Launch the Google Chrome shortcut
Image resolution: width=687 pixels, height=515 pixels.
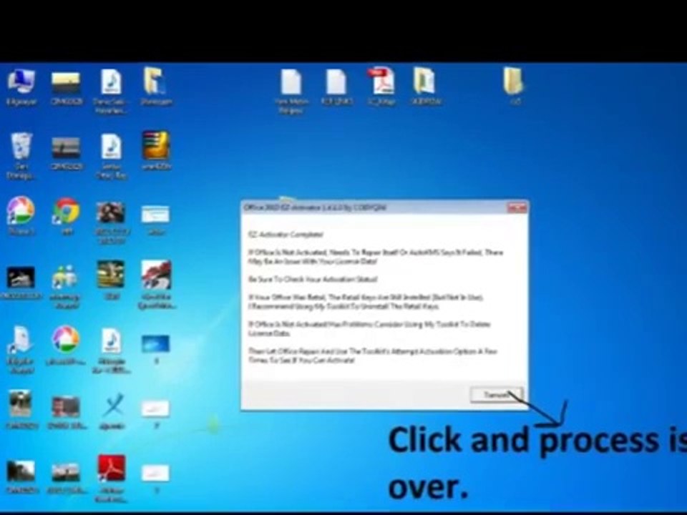[66, 217]
